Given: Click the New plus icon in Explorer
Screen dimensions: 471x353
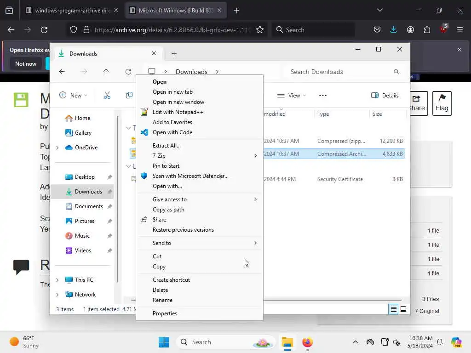Looking at the screenshot, I should coord(63,95).
